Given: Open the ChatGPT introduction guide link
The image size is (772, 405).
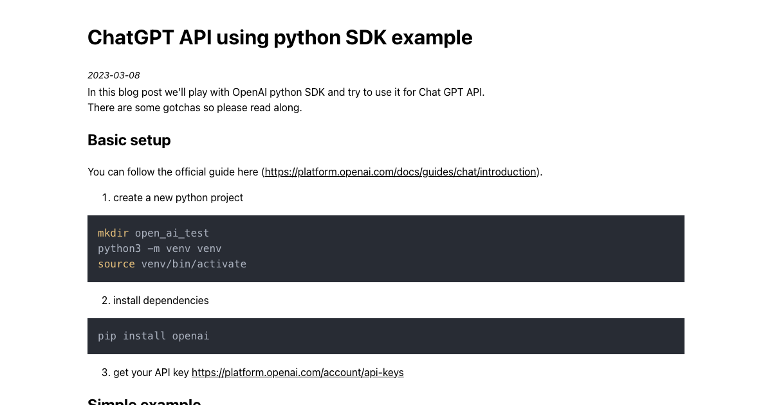Looking at the screenshot, I should (400, 172).
